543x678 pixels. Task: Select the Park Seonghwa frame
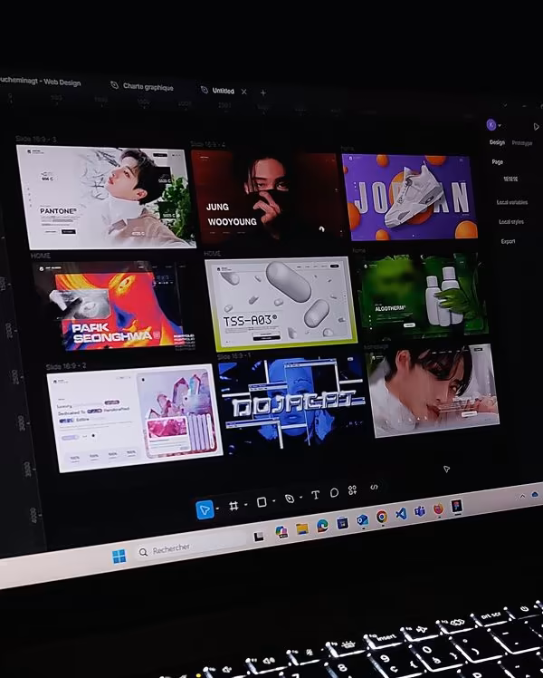(113, 305)
